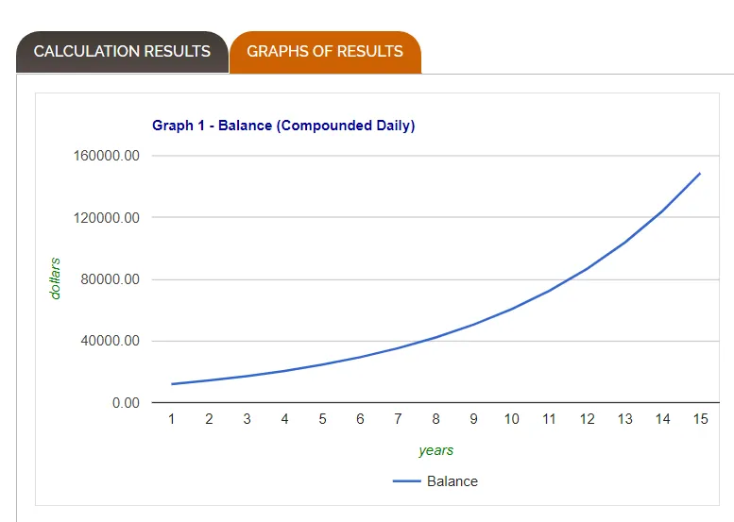
Task: Click the Graph 1 Balance chart title
Action: point(283,126)
